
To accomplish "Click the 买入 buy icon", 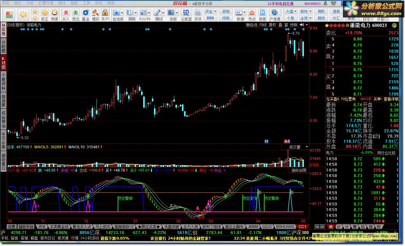I will pos(66,14).
